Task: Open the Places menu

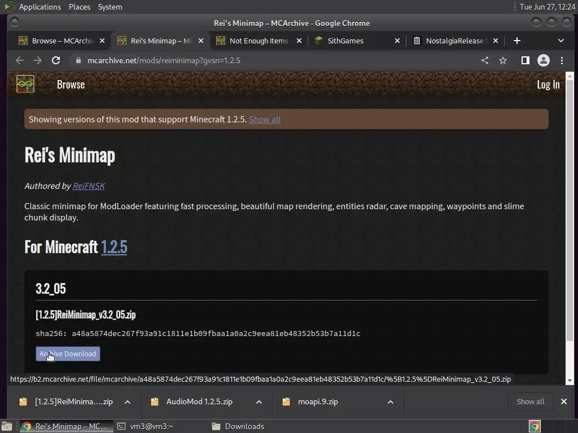Action: (80, 7)
